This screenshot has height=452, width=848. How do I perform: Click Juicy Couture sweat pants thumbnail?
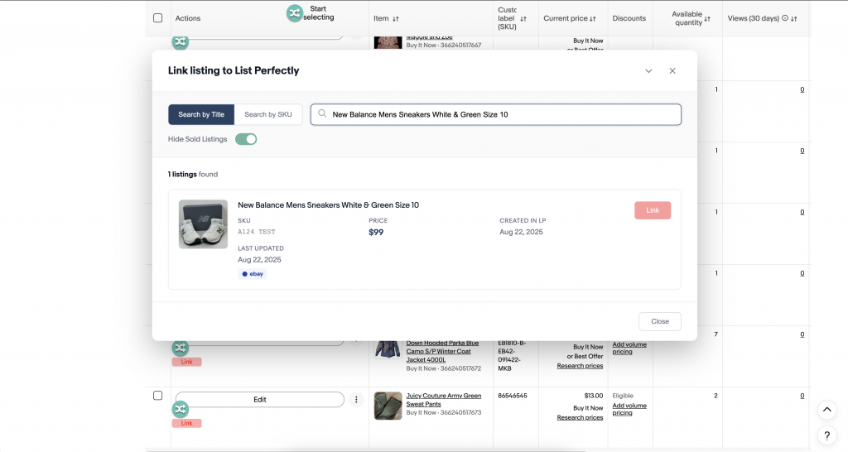coord(388,406)
